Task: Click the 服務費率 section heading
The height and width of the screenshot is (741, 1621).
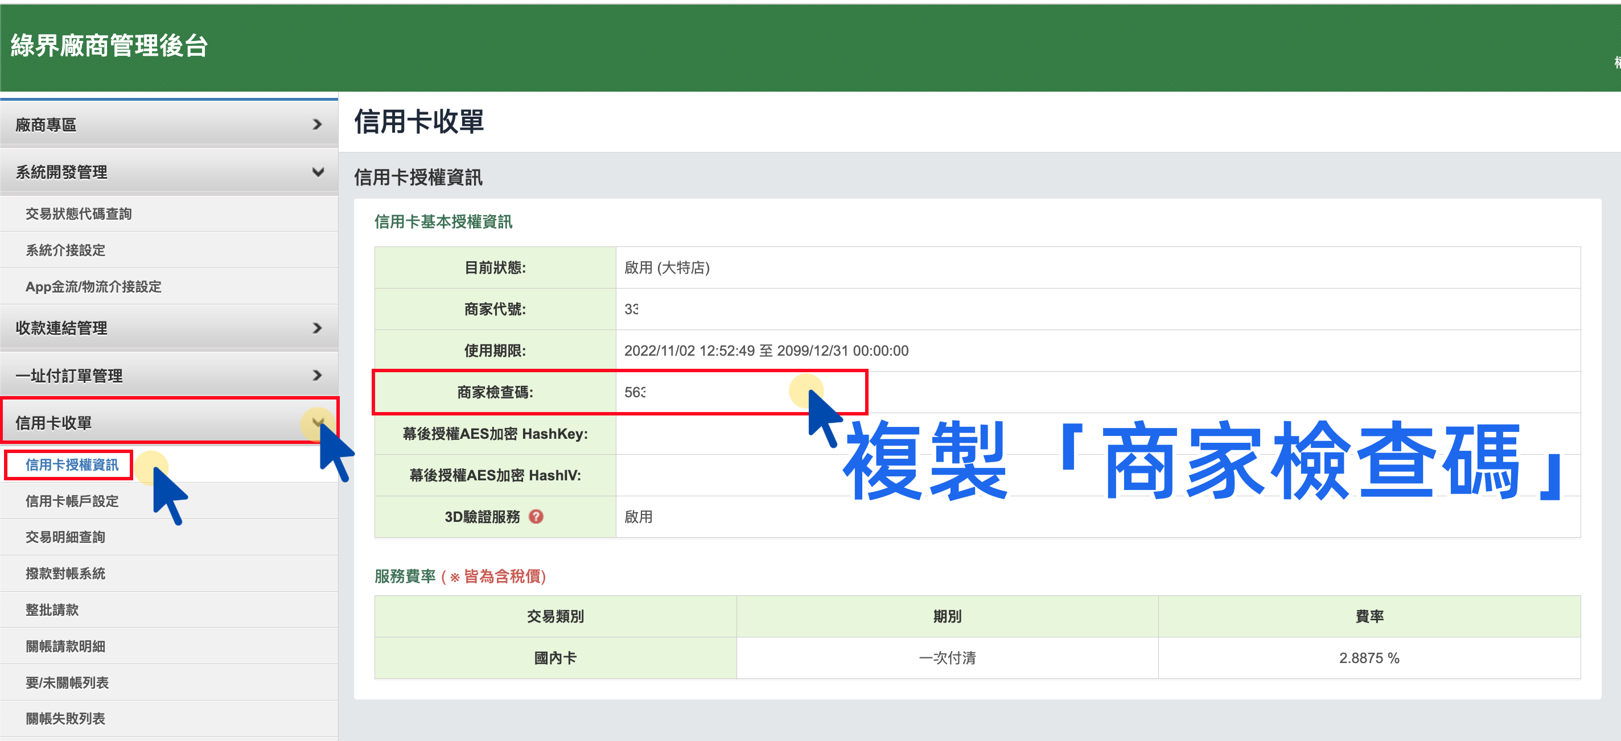Action: [x=460, y=576]
